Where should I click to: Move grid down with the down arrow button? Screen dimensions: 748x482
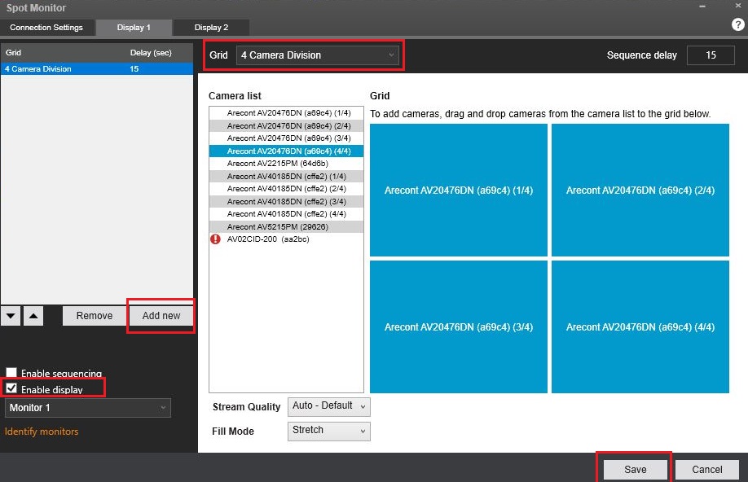[x=11, y=316]
